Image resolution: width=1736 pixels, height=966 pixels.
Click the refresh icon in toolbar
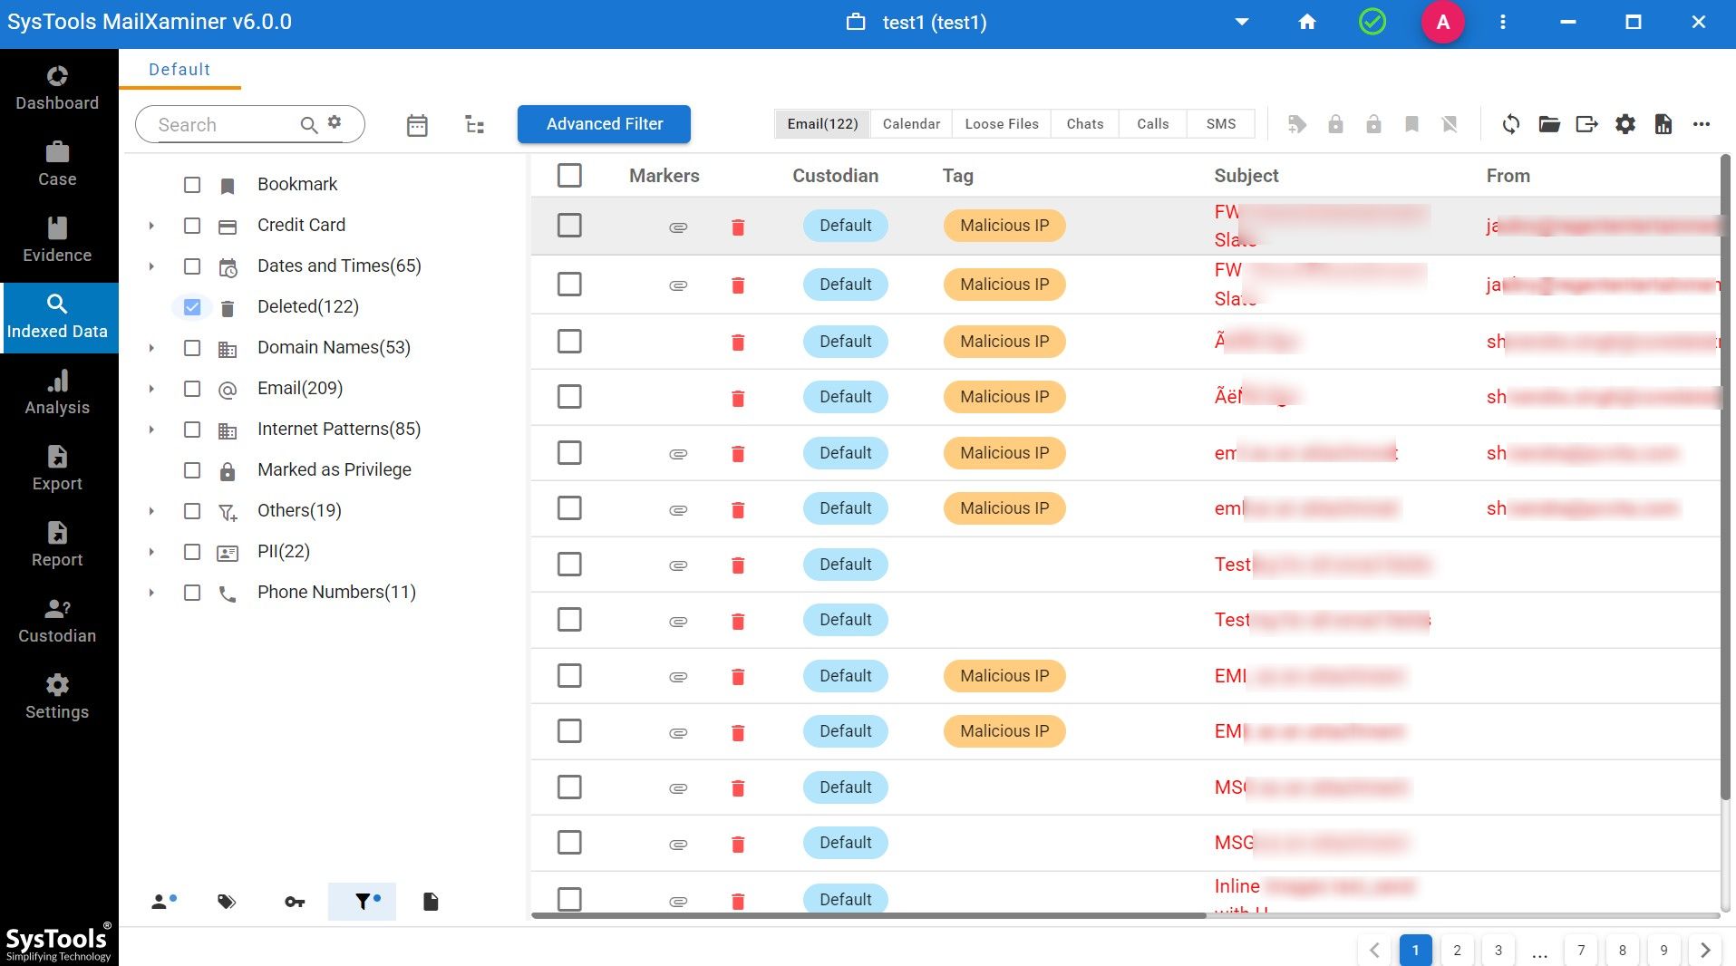click(x=1510, y=124)
